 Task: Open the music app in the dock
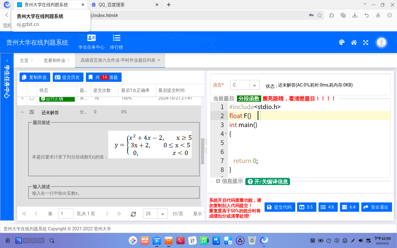(204, 240)
